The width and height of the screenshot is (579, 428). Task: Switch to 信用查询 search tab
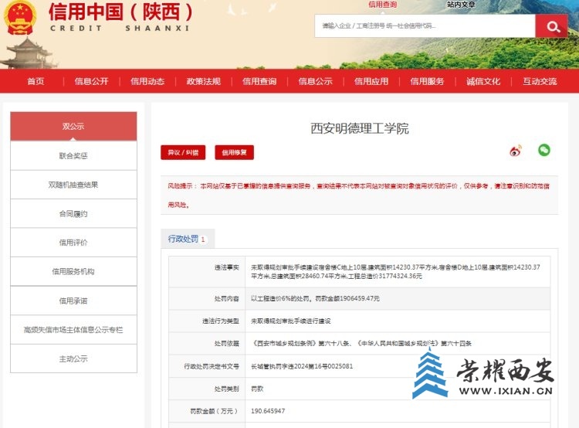(x=383, y=5)
